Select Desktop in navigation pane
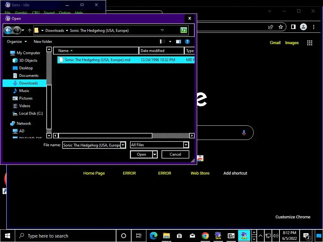The image size is (323, 242). coord(23,68)
